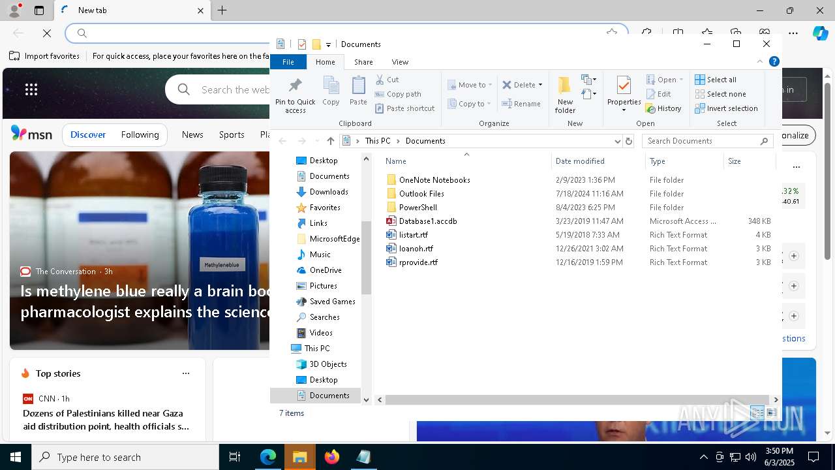Click the Rename command
Screen dimensions: 835x470
point(521,104)
